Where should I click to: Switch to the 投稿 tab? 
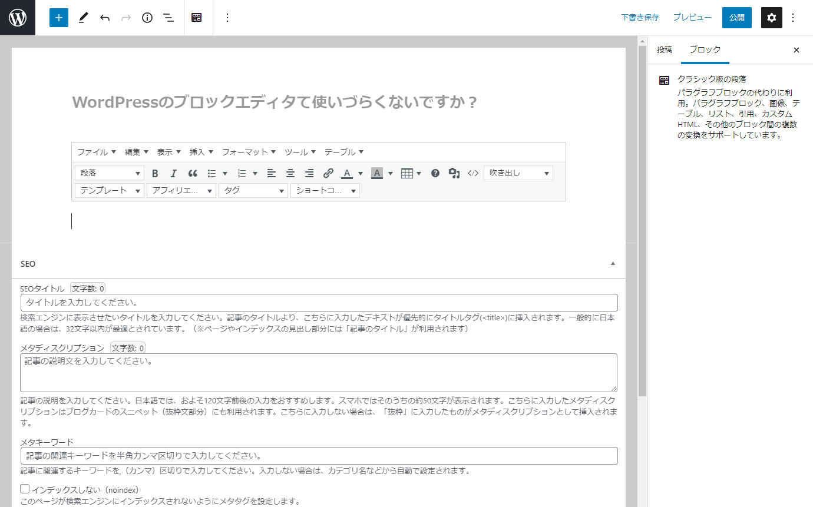pos(665,50)
